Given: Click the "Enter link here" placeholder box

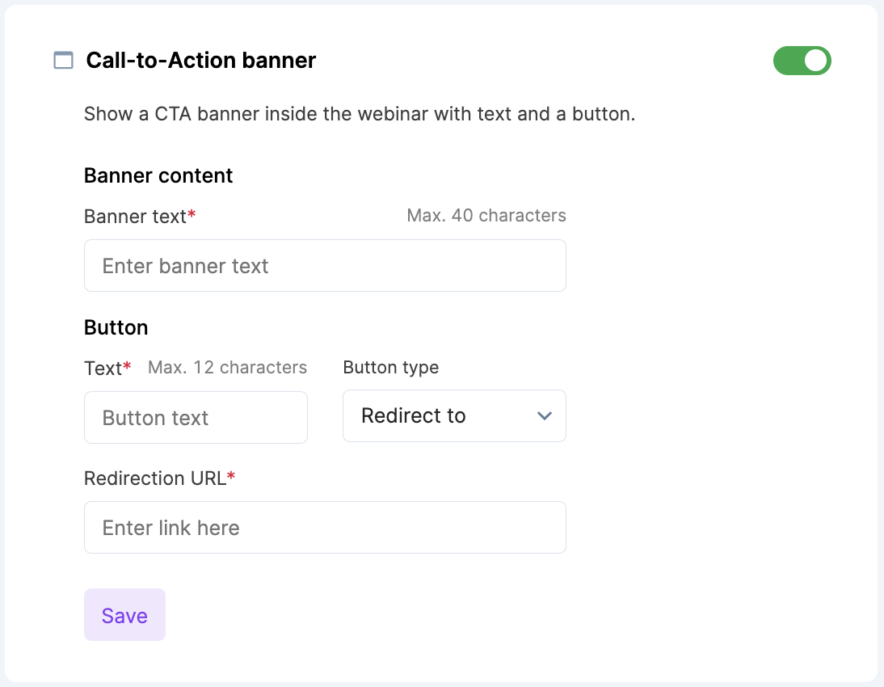Looking at the screenshot, I should coord(325,527).
